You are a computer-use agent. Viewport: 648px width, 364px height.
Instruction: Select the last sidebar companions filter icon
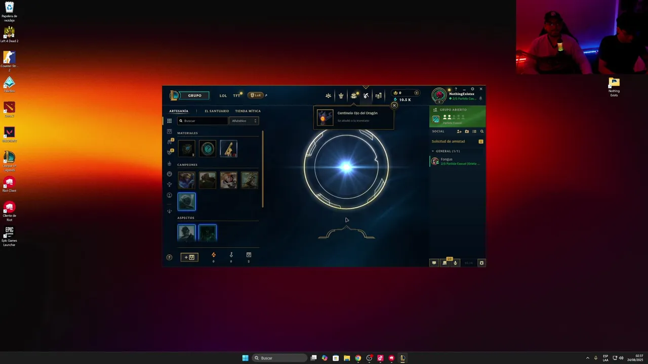click(x=169, y=211)
